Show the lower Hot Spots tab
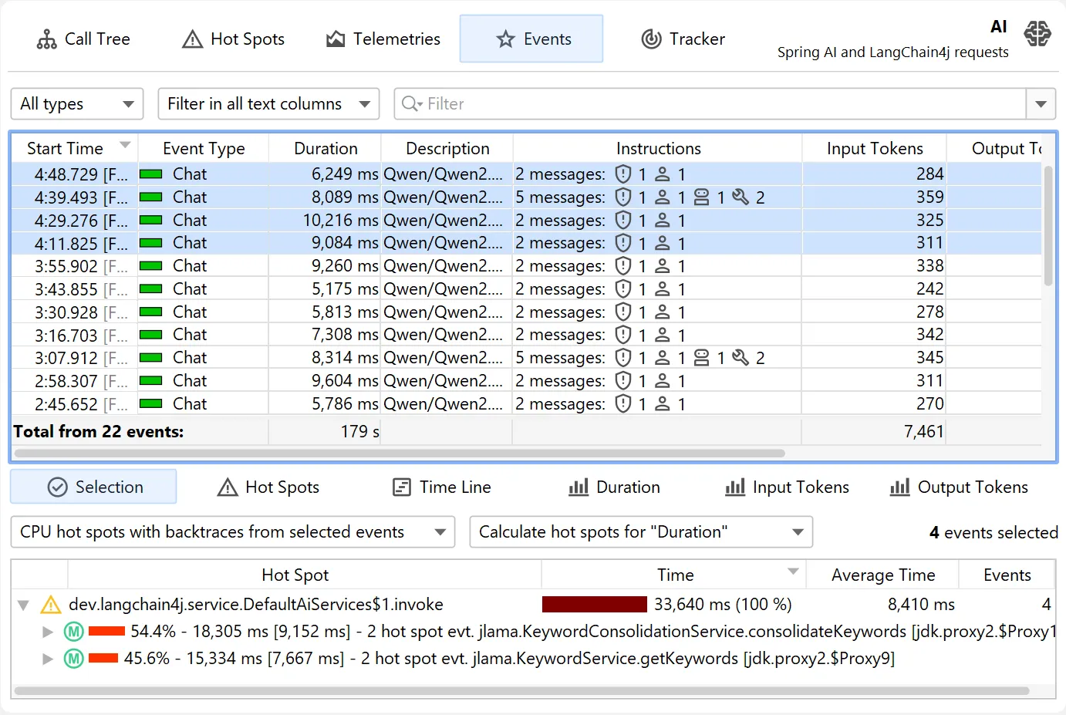The width and height of the screenshot is (1066, 715). 268,487
